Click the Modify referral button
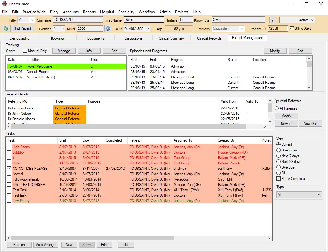The image size is (328, 252). 286,116
